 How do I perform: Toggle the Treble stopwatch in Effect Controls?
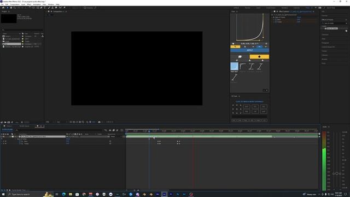pos(276,22)
